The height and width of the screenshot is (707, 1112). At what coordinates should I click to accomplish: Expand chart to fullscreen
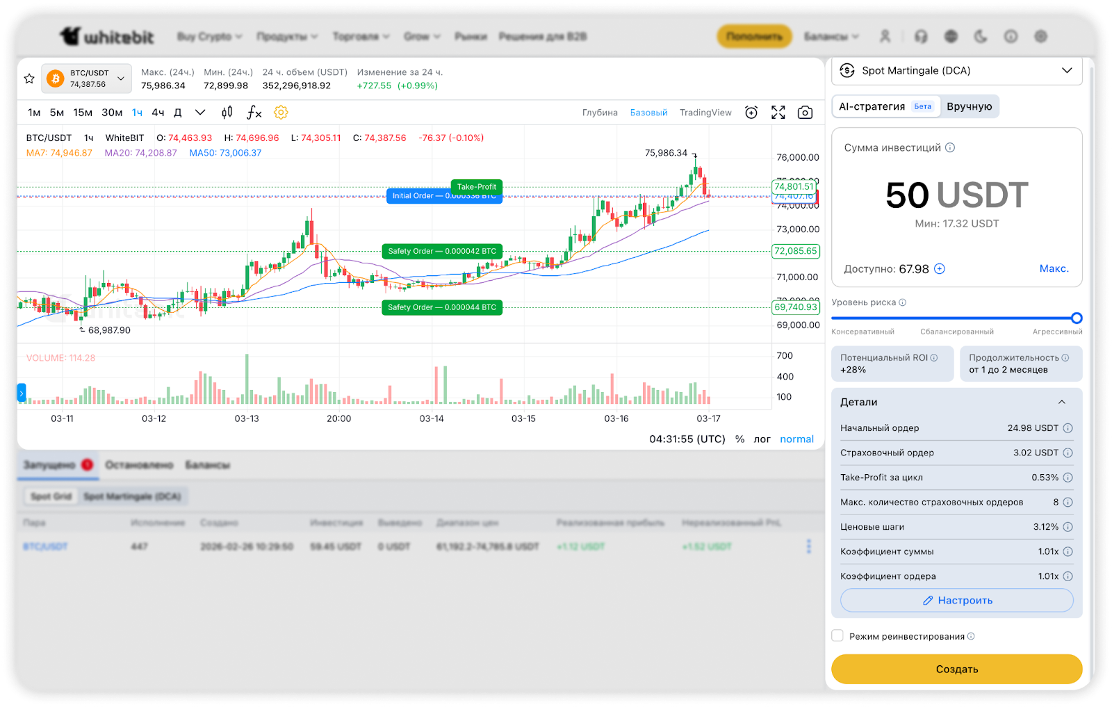click(x=778, y=113)
